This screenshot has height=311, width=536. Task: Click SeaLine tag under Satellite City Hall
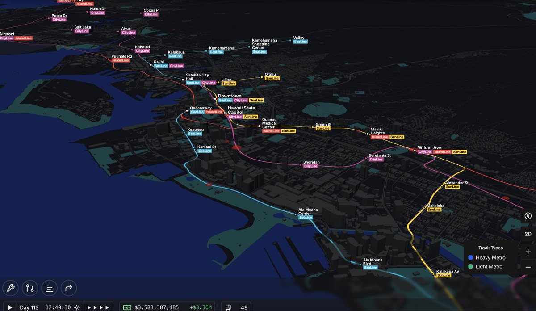coord(193,83)
